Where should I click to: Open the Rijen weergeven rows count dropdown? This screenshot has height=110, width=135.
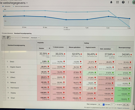(x=101, y=105)
